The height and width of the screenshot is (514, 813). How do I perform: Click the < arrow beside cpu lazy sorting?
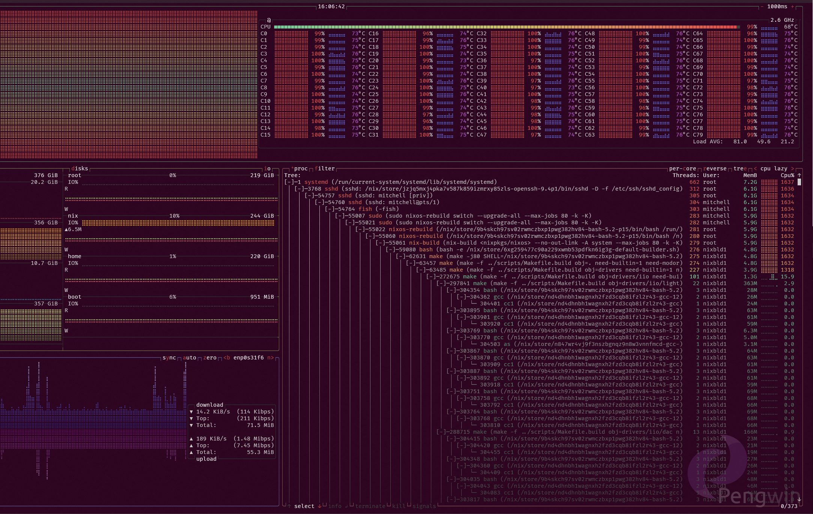point(756,168)
